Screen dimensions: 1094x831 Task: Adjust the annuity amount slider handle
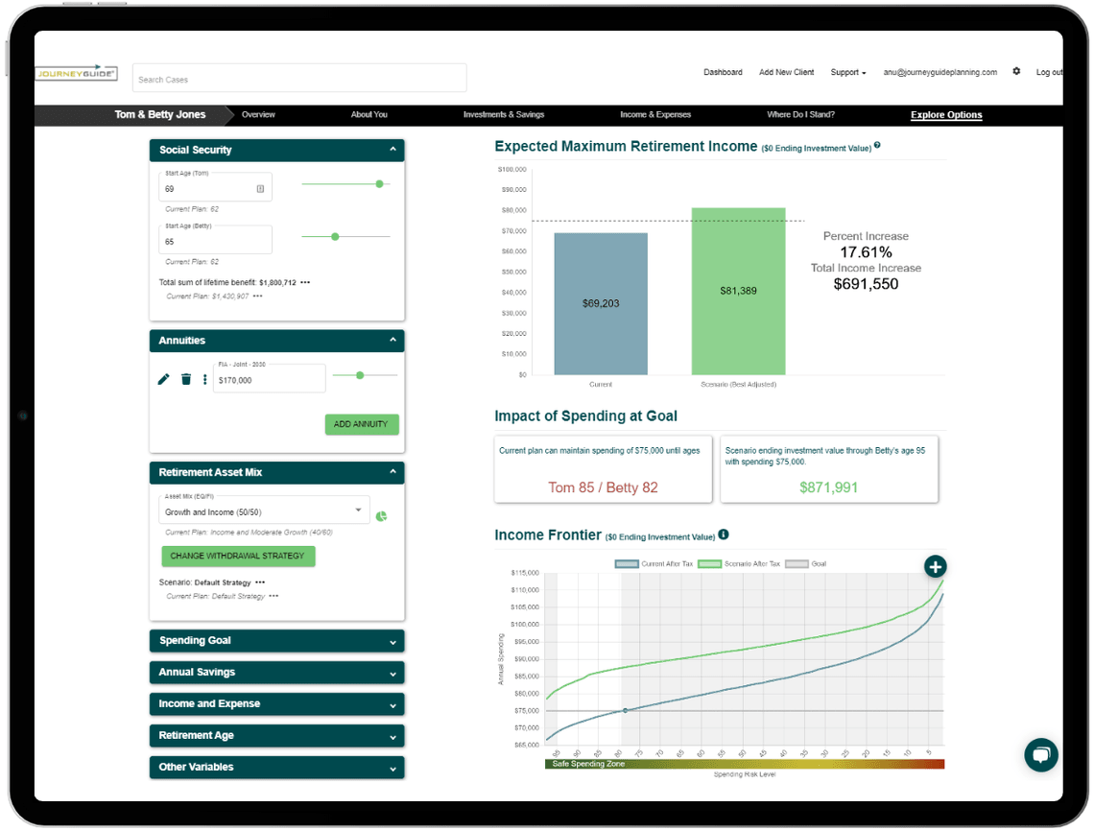[360, 375]
